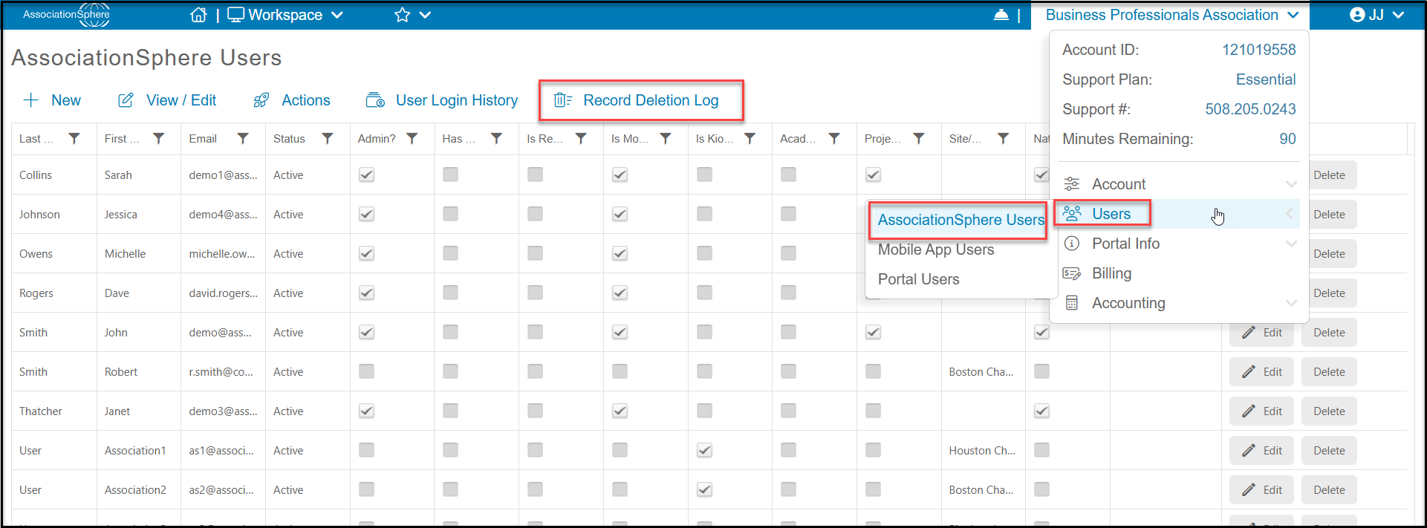This screenshot has height=528, width=1427.
Task: Click the notification bell icon
Action: 1001,15
